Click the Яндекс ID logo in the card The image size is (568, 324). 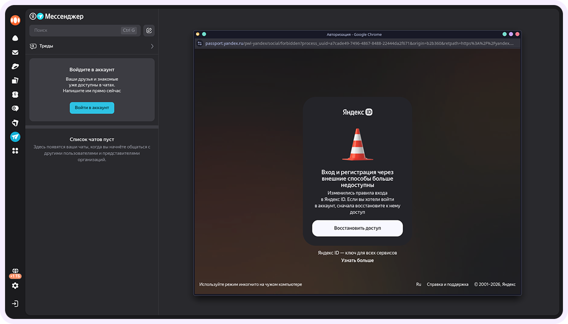click(357, 112)
